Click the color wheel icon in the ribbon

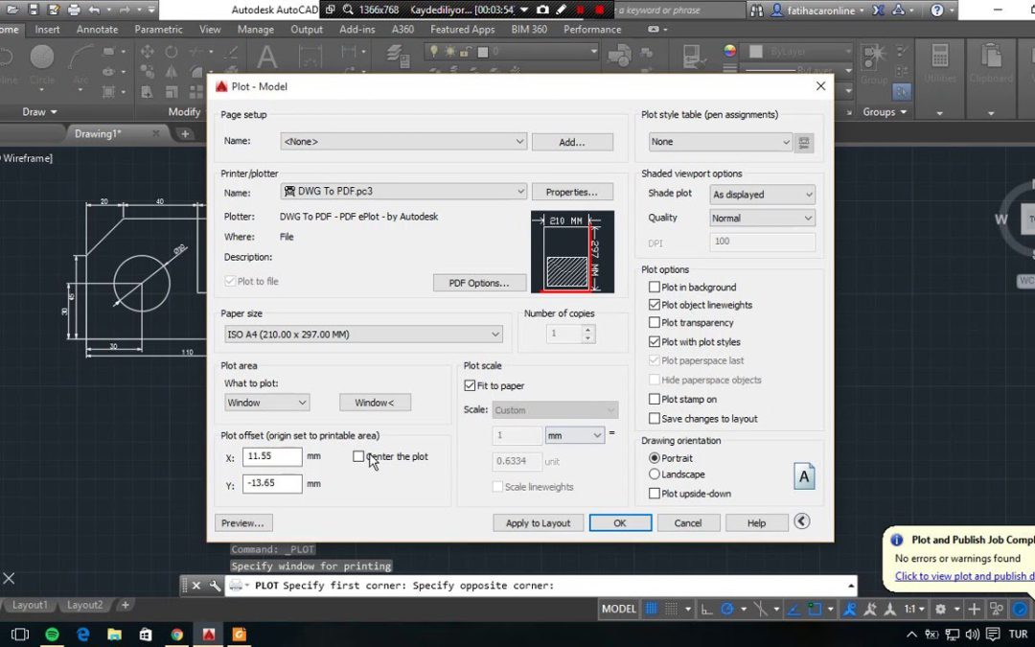729,52
